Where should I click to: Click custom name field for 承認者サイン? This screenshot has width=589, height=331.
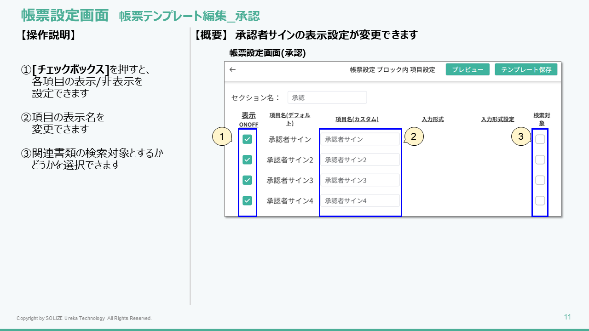click(x=360, y=139)
